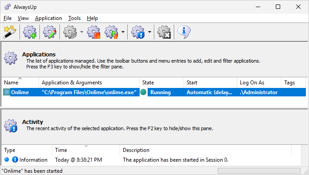The width and height of the screenshot is (309, 175).
Task: Open the gear with blue alert toolbar icon
Action: click(138, 32)
